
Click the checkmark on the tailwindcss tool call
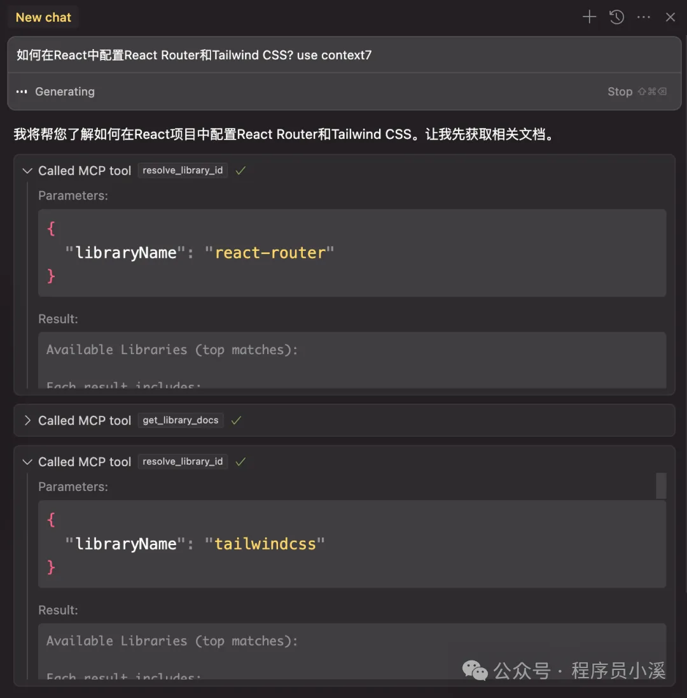240,461
